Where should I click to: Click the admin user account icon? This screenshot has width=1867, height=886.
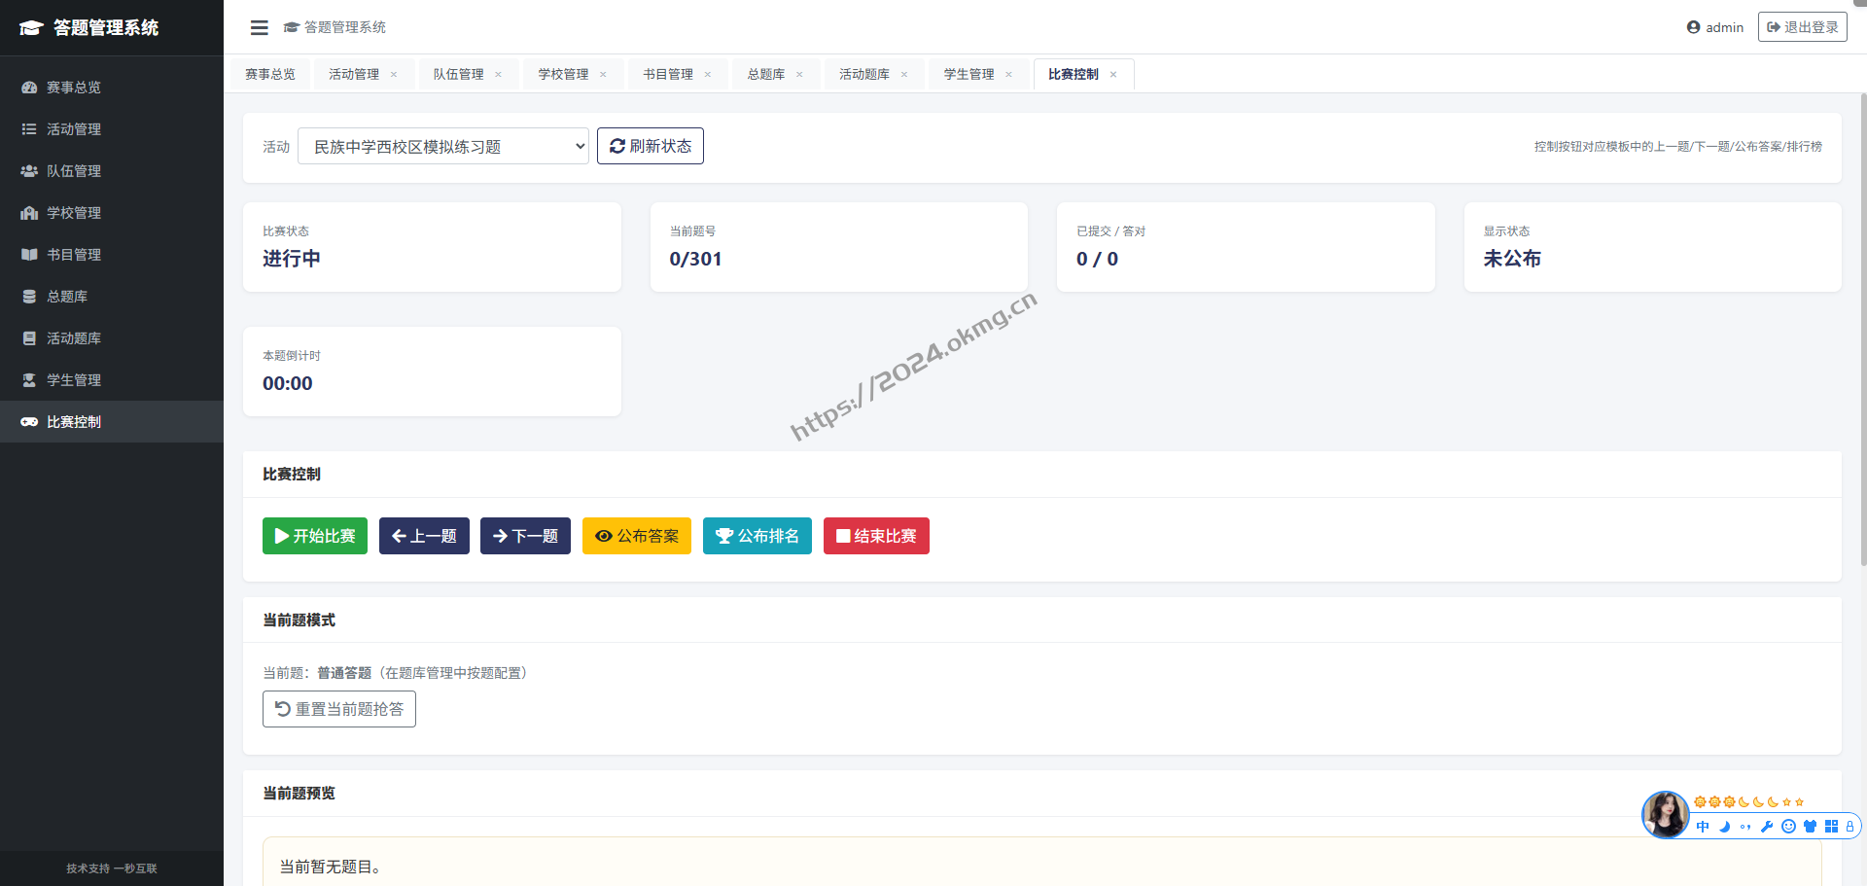tap(1693, 27)
